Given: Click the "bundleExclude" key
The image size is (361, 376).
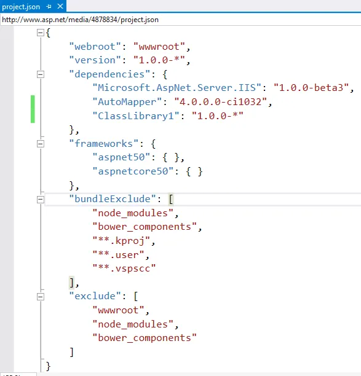Looking at the screenshot, I should (113, 199).
